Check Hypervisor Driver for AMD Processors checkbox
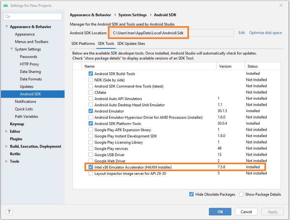Viewport: 290px width, 220px height. (x=91, y=117)
